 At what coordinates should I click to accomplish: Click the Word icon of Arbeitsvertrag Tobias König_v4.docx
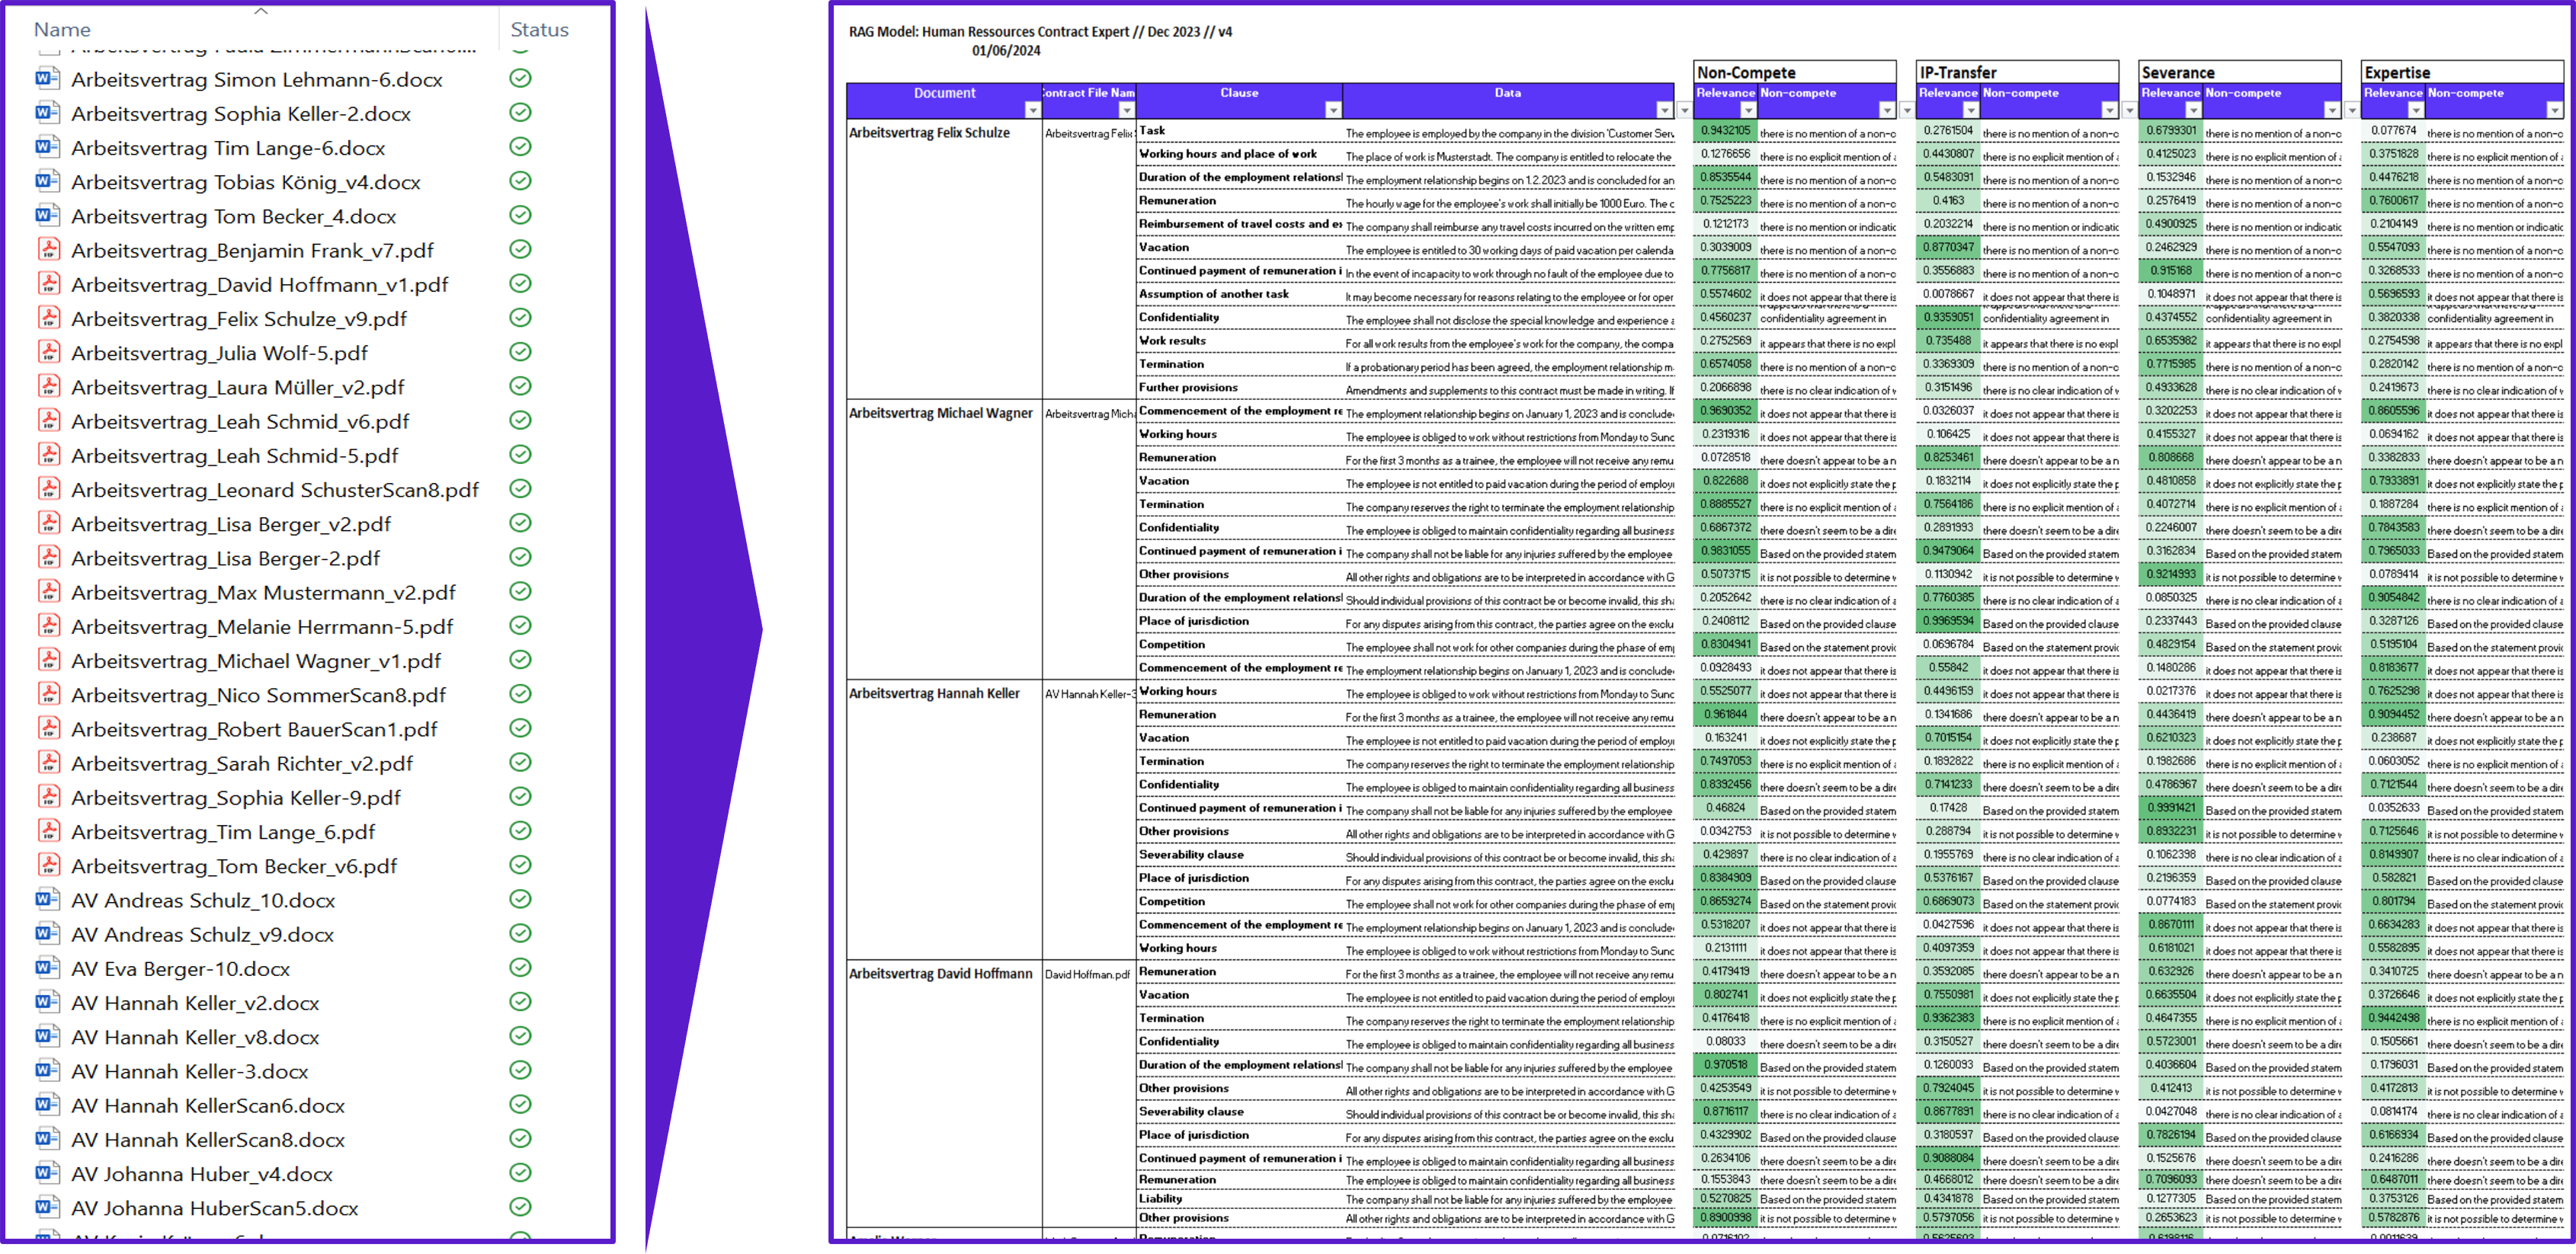tap(46, 181)
